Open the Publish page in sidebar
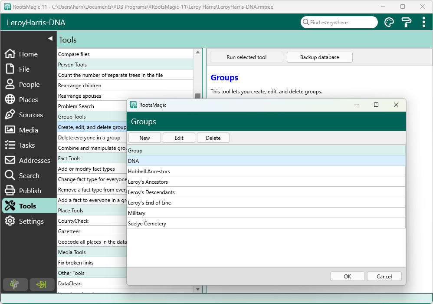Screen dimensions: 433x304 click(x=29, y=191)
